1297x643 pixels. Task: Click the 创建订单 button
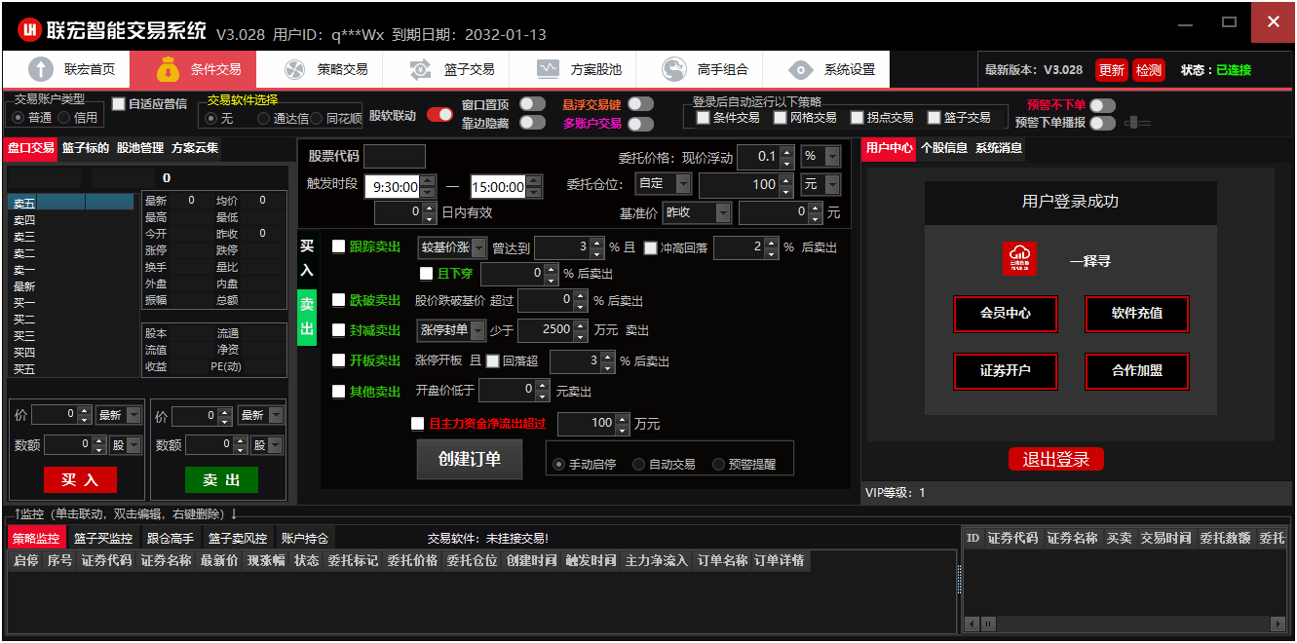click(x=469, y=459)
